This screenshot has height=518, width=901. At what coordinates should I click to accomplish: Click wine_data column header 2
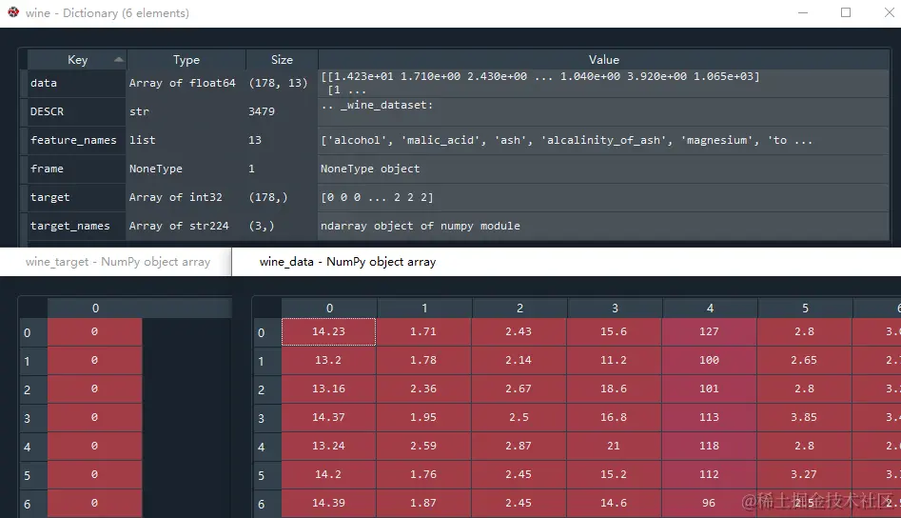click(519, 309)
